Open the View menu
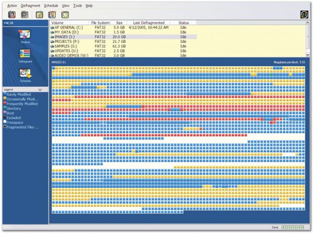This screenshot has width=313, height=234. (x=66, y=6)
